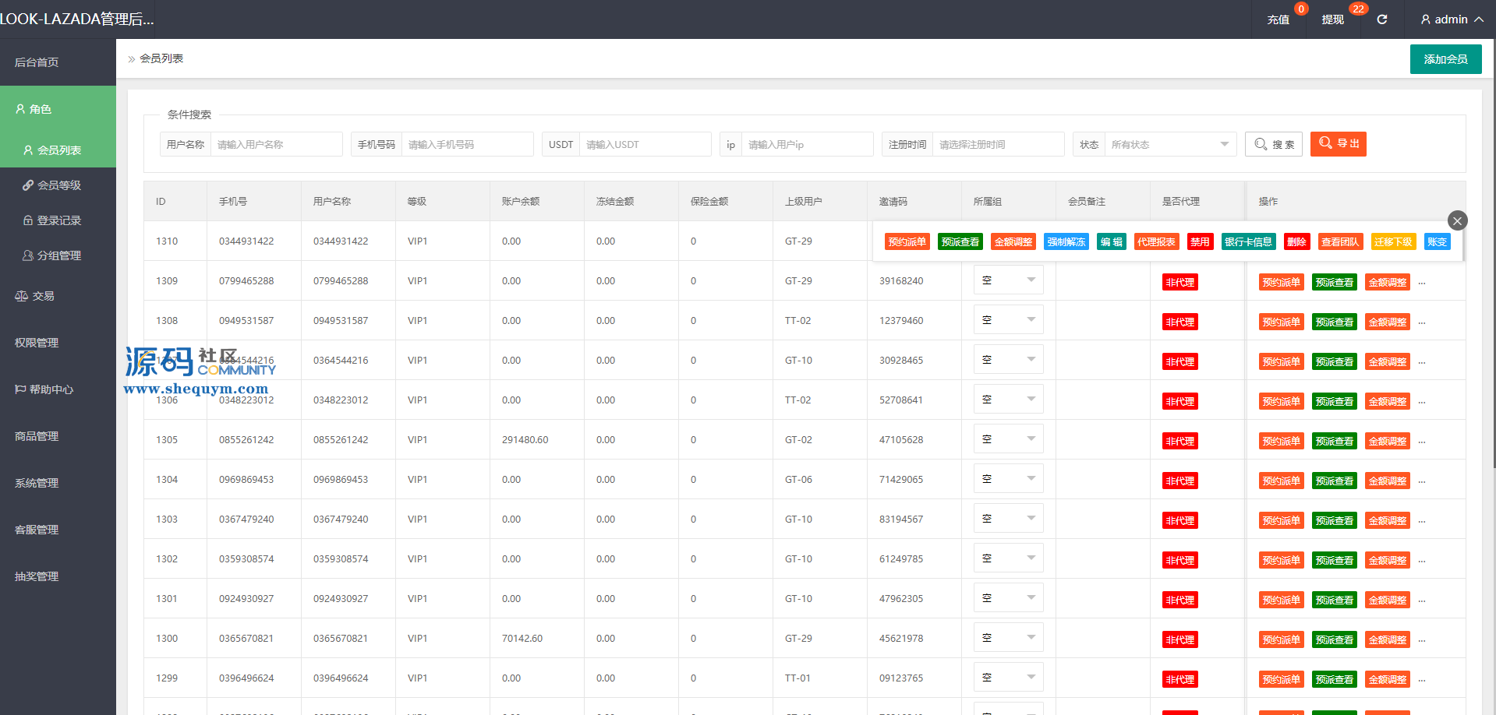The height and width of the screenshot is (715, 1496).
Task: Click 金额调整 for member 1305
Action: [x=1388, y=441]
